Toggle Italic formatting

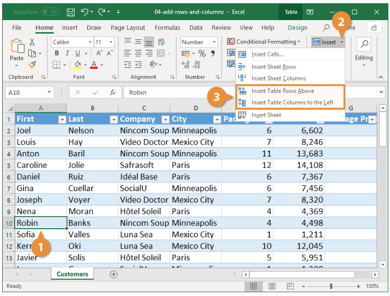[67, 53]
